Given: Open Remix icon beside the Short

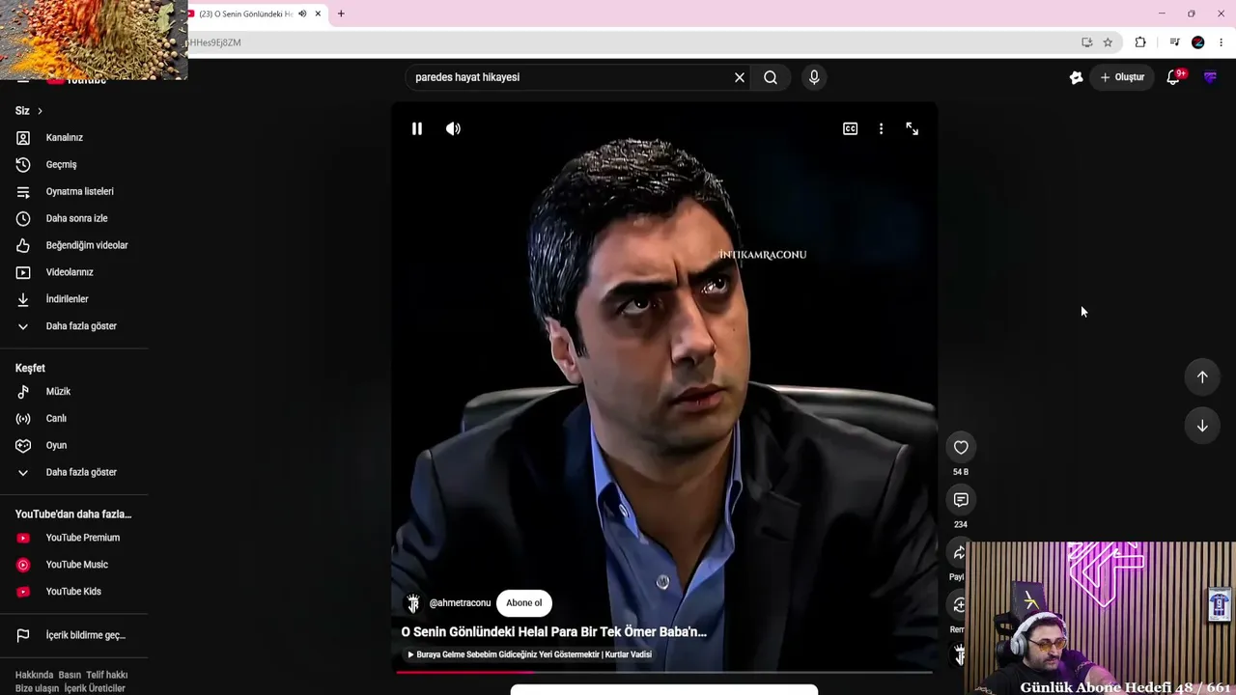Looking at the screenshot, I should coord(960,605).
